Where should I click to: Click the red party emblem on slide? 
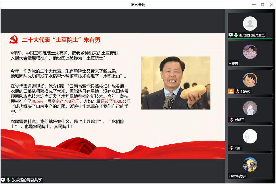click(x=14, y=40)
